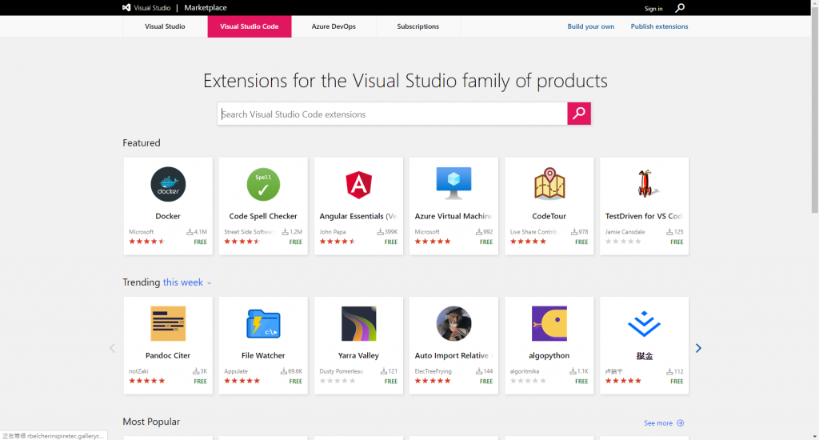Screen dimensions: 819x440
Task: Click the pink search submit button
Action: coord(579,114)
